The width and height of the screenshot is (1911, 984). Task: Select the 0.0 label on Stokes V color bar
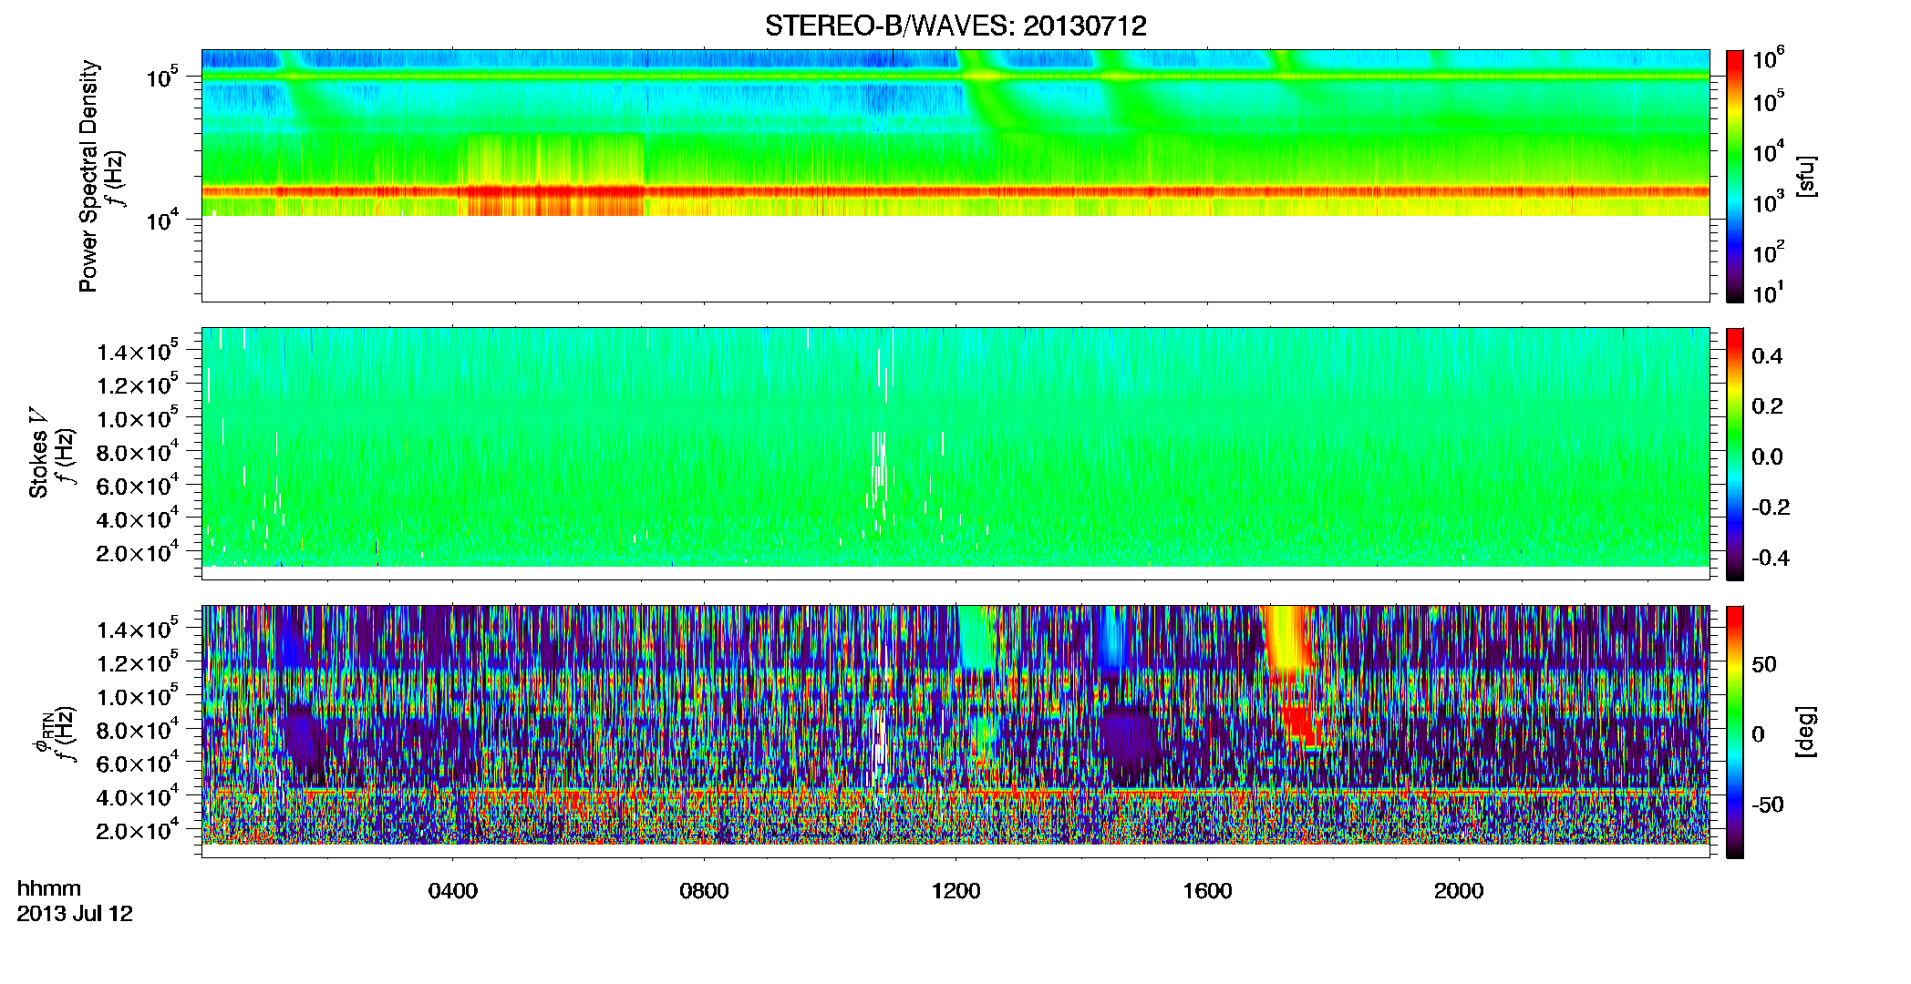[1767, 456]
